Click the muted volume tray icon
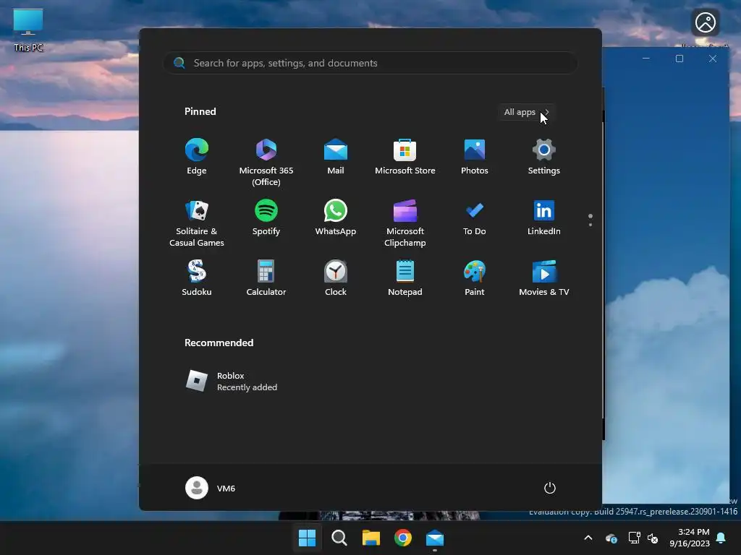The image size is (741, 555). pyautogui.click(x=653, y=538)
